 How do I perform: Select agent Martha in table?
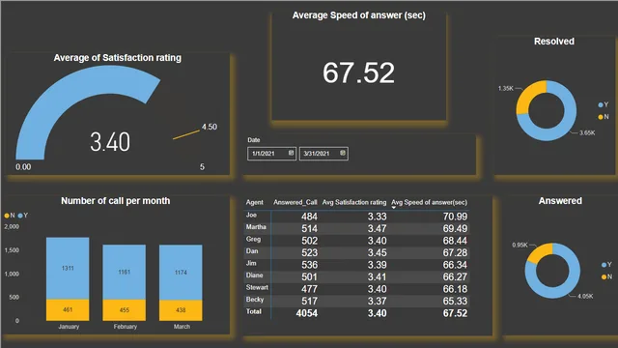click(x=256, y=227)
